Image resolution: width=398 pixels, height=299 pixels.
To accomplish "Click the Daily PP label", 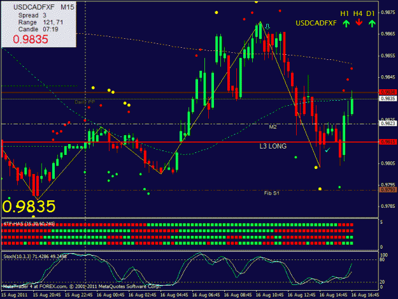I will (x=85, y=102).
